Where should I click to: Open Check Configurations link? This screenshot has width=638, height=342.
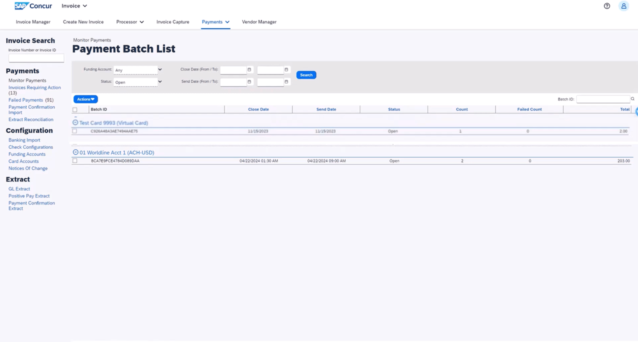coord(30,147)
